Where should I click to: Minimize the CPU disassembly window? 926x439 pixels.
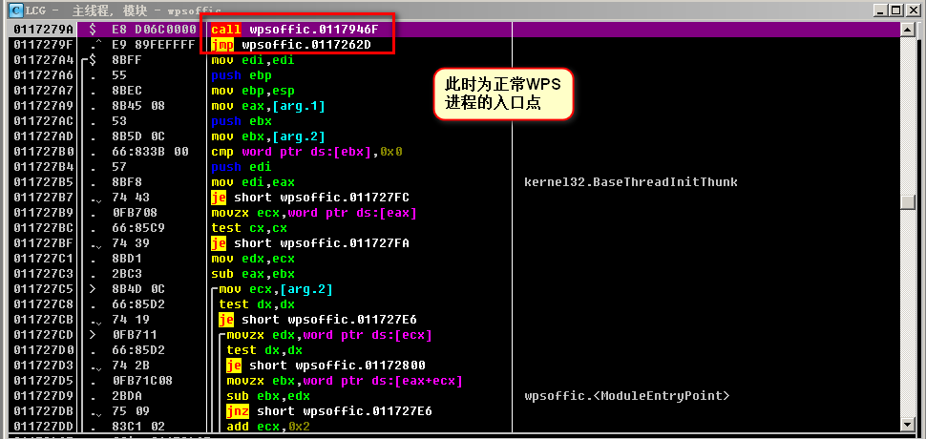click(x=880, y=10)
